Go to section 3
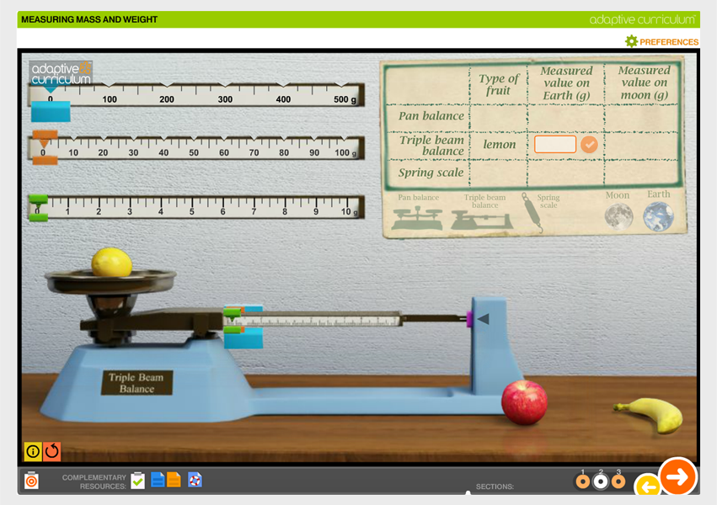The width and height of the screenshot is (717, 505). [x=618, y=481]
